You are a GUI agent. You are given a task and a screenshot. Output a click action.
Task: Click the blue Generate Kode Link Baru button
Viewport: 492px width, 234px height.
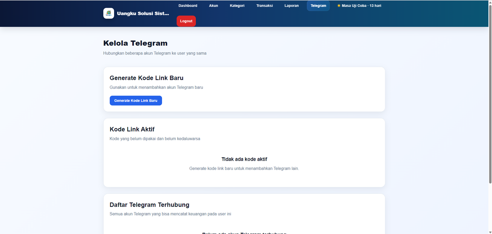(136, 101)
